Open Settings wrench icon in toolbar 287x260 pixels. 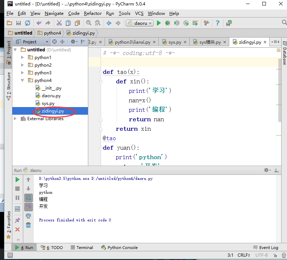[x=206, y=23]
